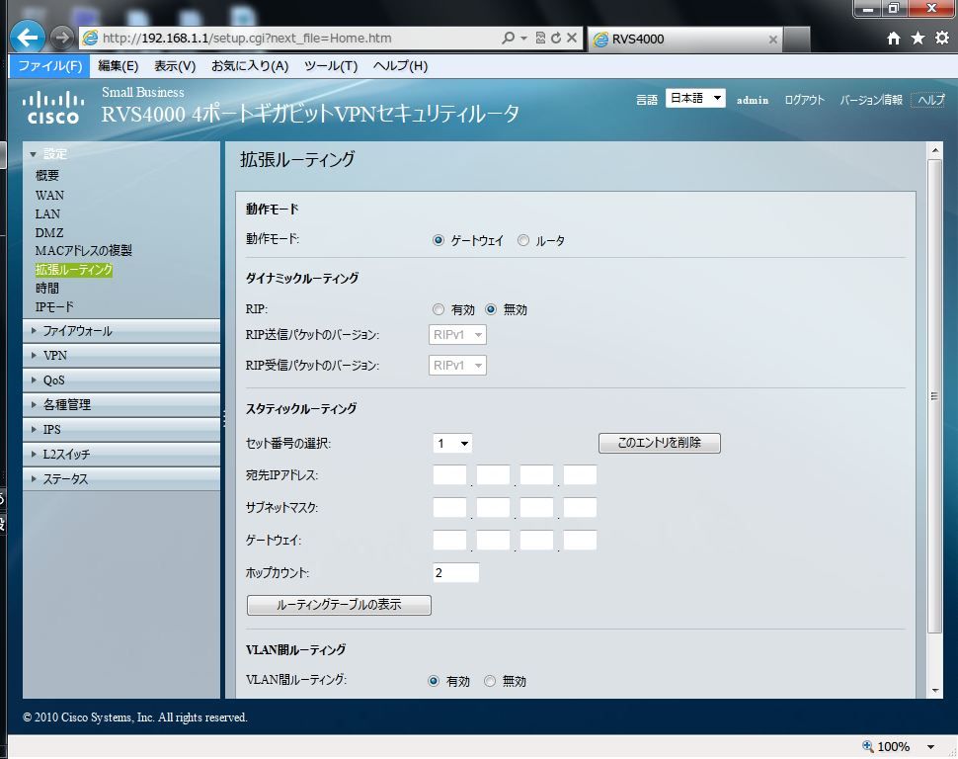Click the Cisco logo
Image resolution: width=958 pixels, height=759 pixels.
click(x=53, y=108)
